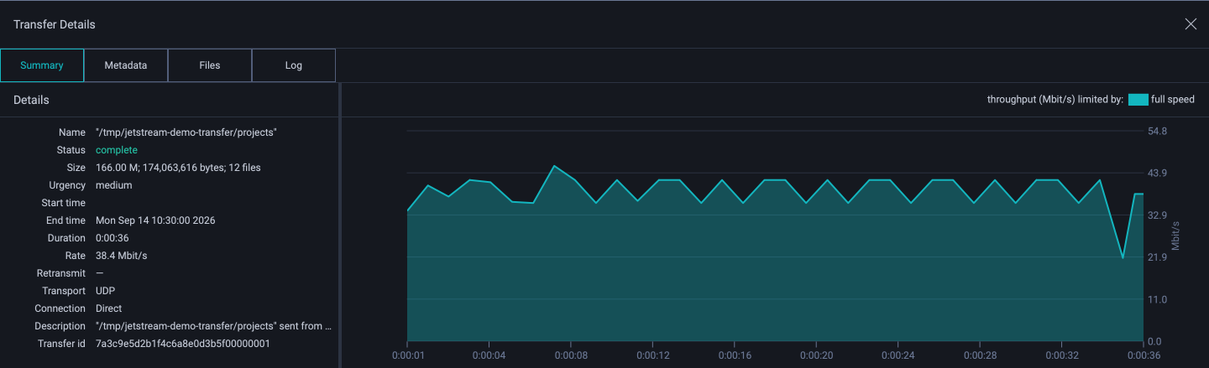This screenshot has width=1209, height=368.
Task: Click the 54.8 y-axis value
Action: [x=1158, y=132]
